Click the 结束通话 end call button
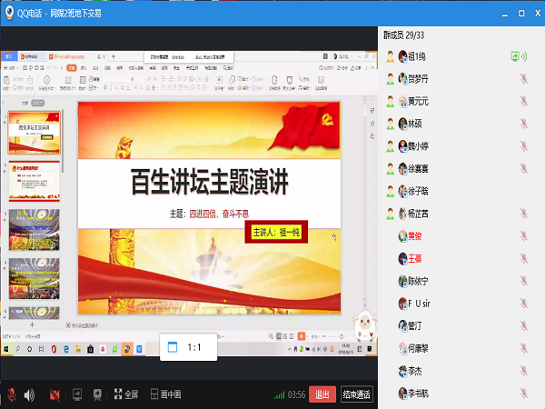 coord(357,394)
